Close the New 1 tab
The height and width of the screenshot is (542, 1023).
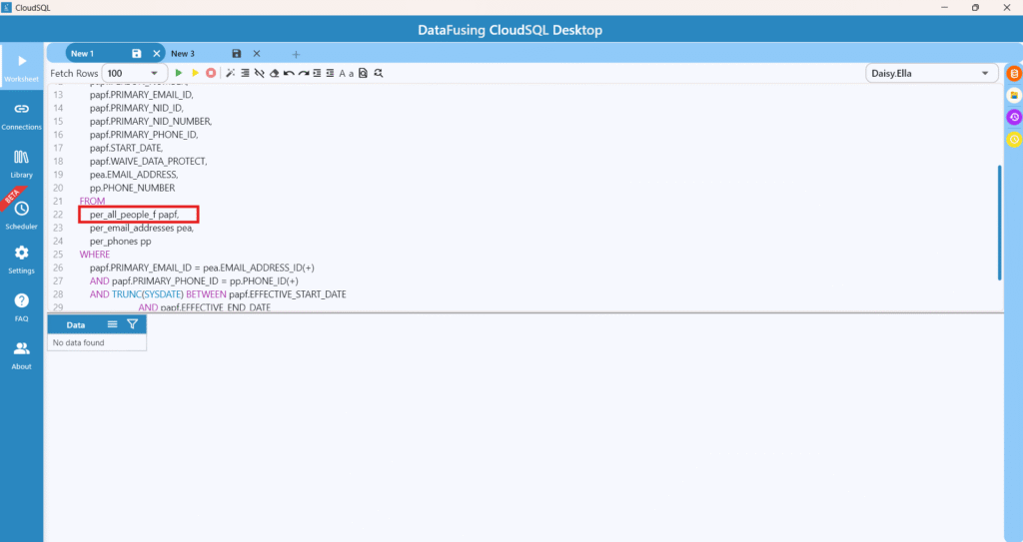157,54
